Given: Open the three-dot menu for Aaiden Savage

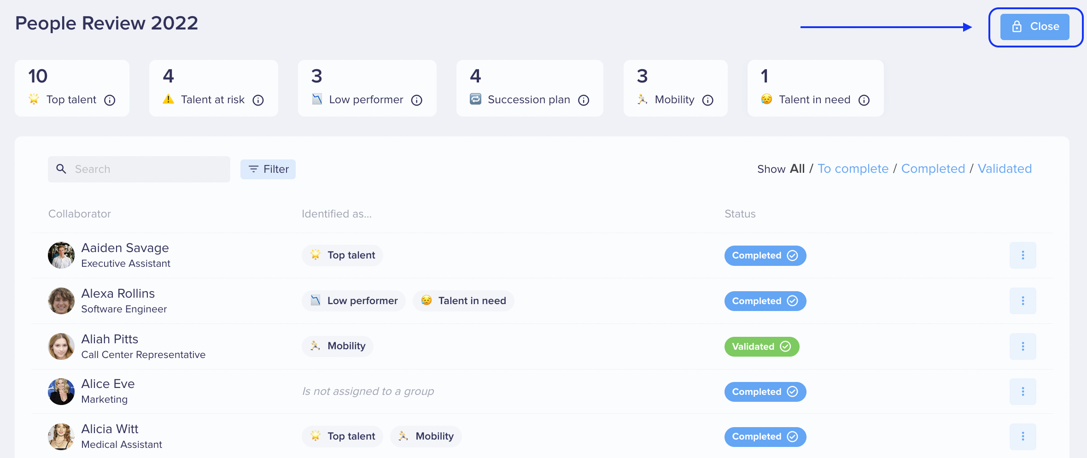Looking at the screenshot, I should (x=1023, y=255).
